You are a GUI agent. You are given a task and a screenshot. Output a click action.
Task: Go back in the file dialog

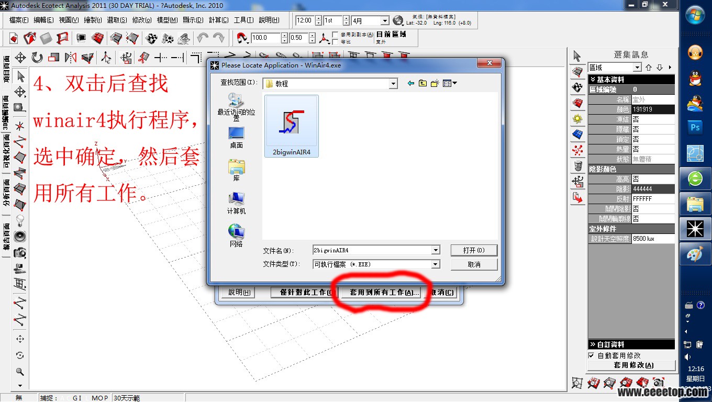(410, 83)
